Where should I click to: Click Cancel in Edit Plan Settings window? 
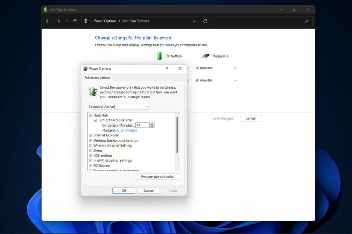pyautogui.click(x=251, y=118)
